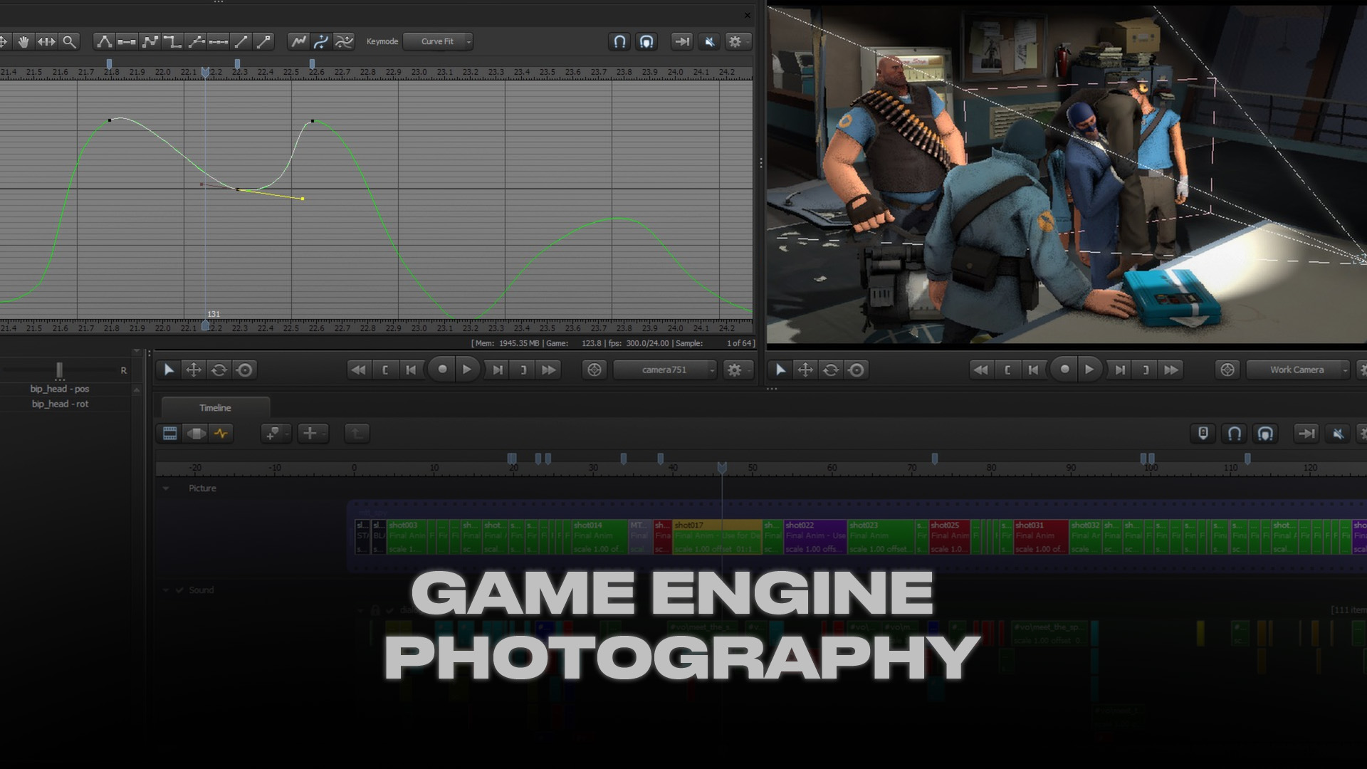The width and height of the screenshot is (1367, 769).
Task: Click the camera targeting icon beside camera751
Action: 595,370
